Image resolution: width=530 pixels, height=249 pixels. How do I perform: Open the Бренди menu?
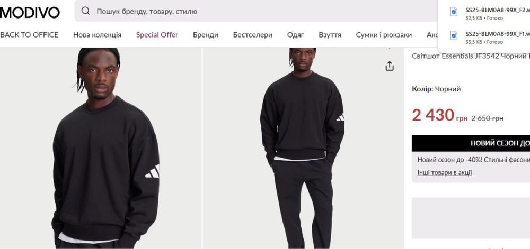pos(206,35)
